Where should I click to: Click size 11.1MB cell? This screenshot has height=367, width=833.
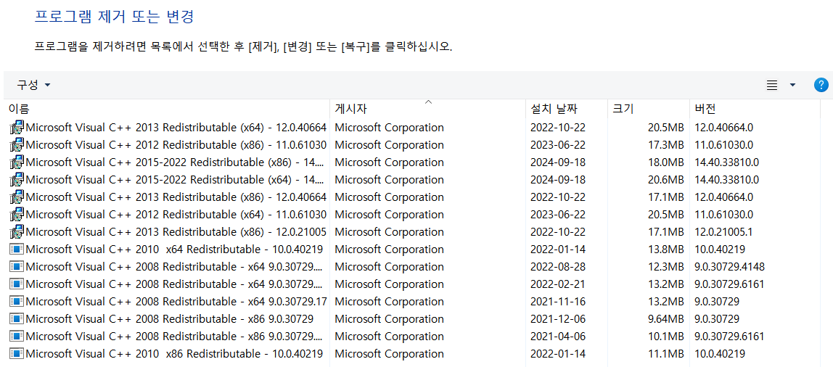(x=665, y=354)
